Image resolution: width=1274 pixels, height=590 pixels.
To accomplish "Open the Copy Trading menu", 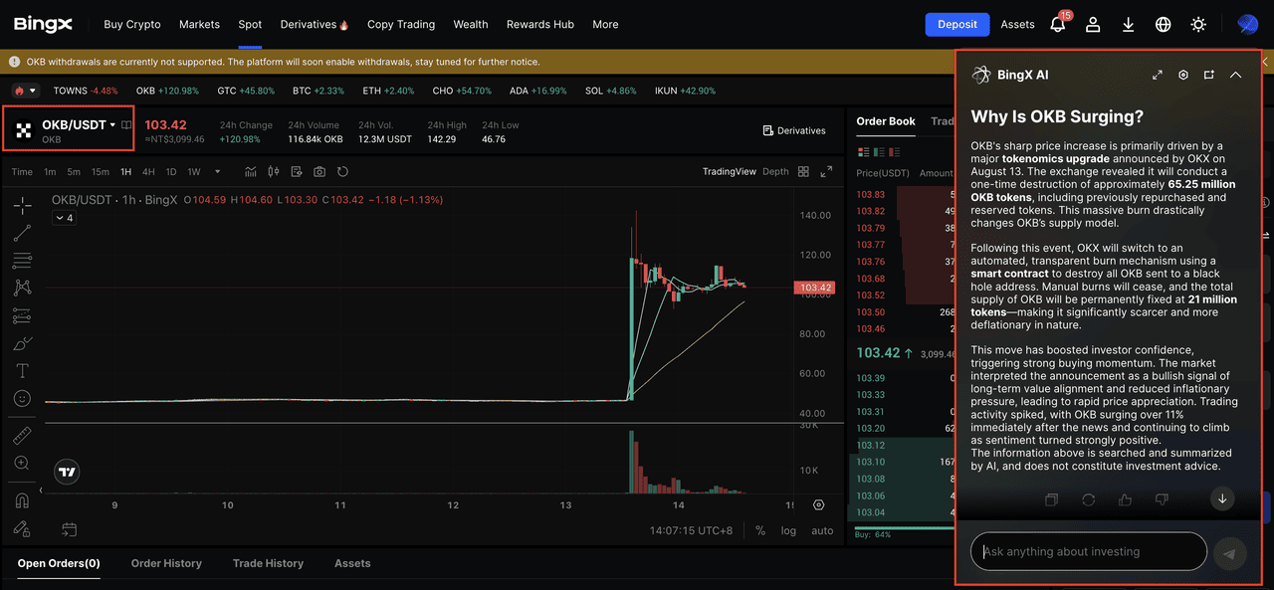I will [x=401, y=24].
